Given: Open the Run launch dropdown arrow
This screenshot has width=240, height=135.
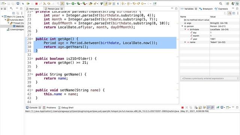Looking at the screenshot, I should pos(75,4).
